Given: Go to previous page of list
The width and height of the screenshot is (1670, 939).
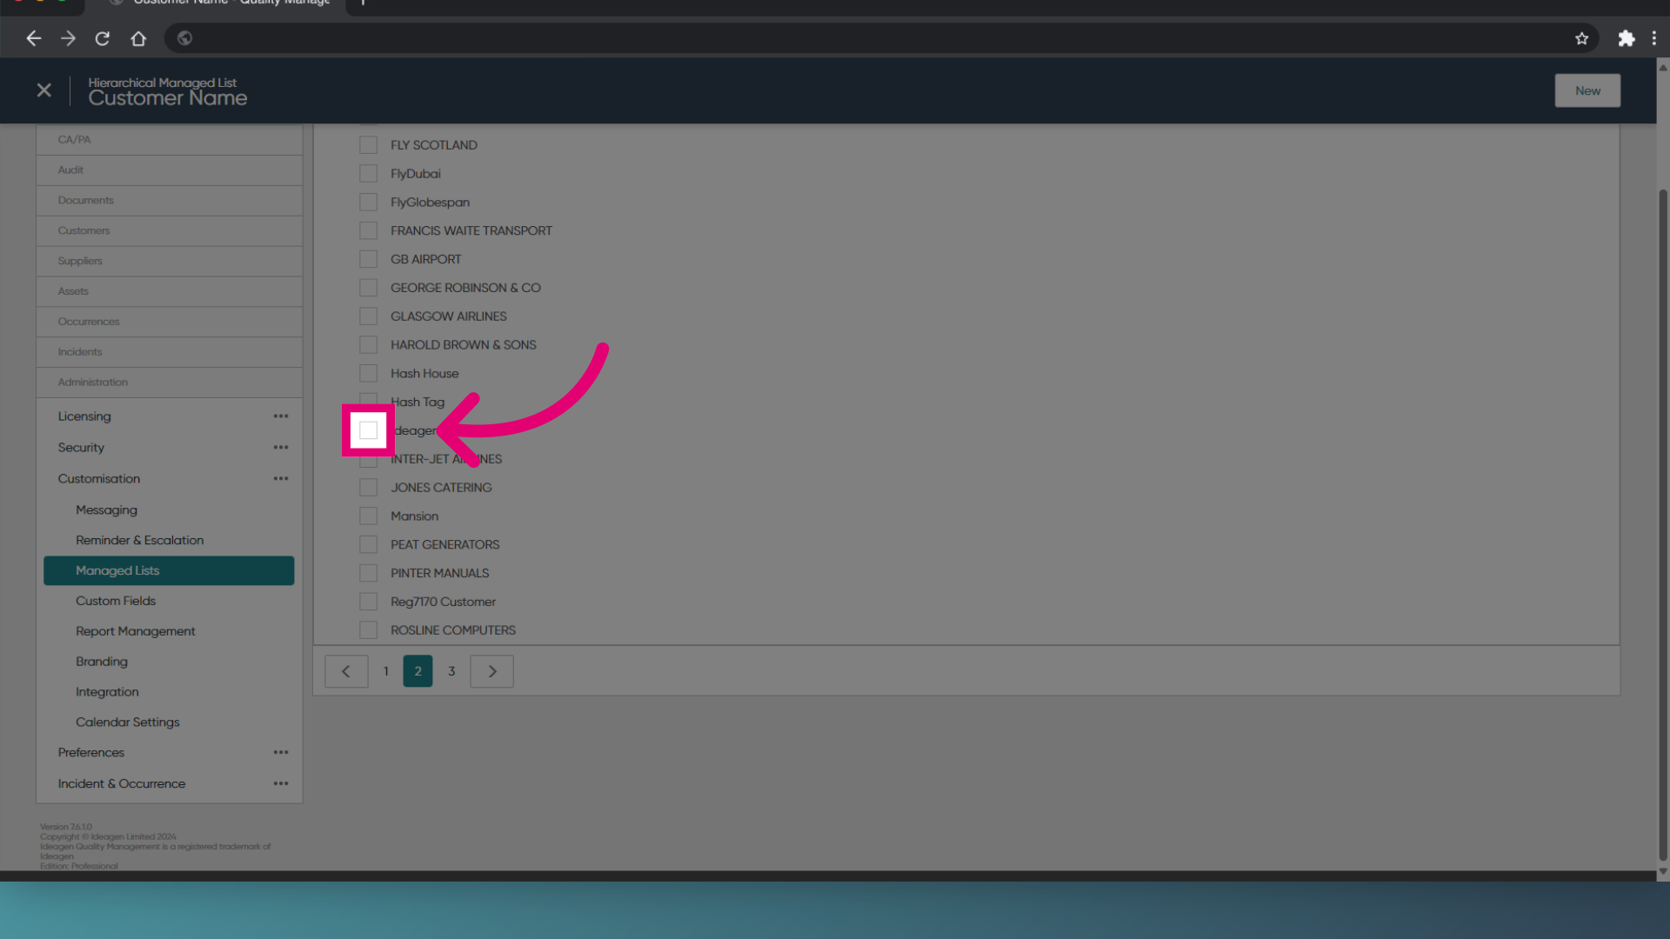Looking at the screenshot, I should click(346, 671).
